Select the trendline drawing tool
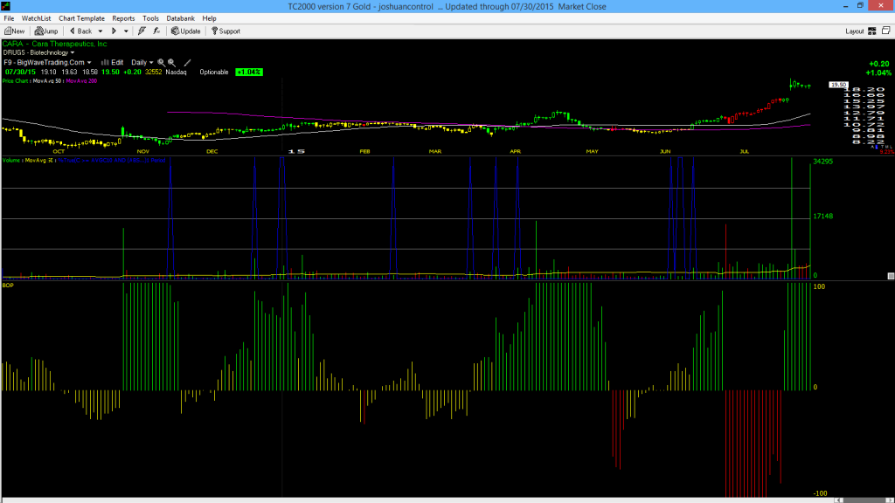The height and width of the screenshot is (503, 895). coord(187,63)
